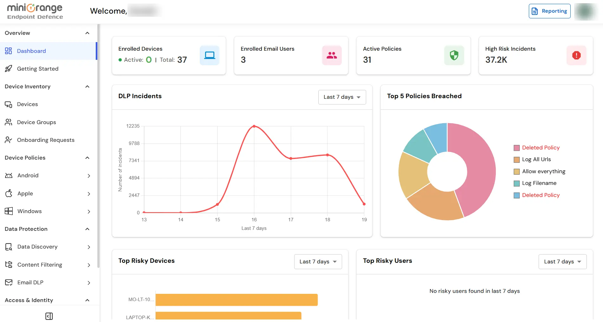
Task: Select the Getting Started rocket icon
Action: click(9, 69)
